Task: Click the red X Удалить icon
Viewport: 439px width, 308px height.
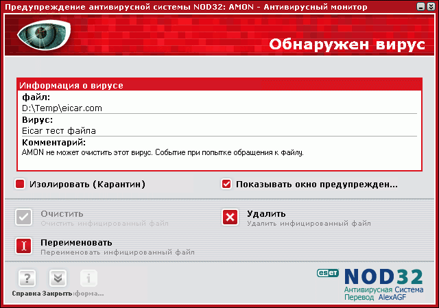Action: [x=230, y=217]
